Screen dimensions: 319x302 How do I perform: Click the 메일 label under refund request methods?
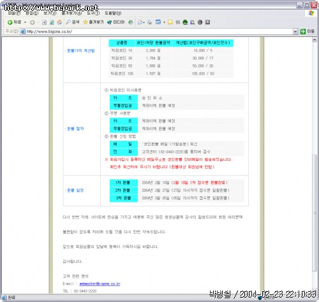(123, 144)
